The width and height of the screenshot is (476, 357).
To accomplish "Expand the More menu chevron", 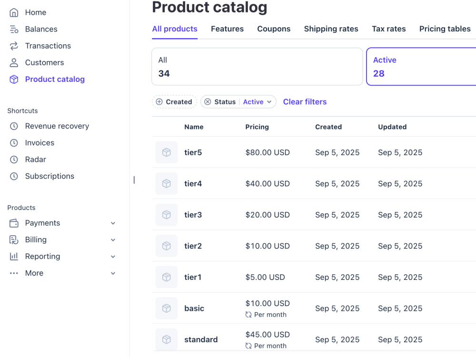I will coord(113,273).
